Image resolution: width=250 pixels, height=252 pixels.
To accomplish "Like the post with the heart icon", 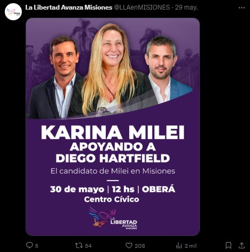I will 129,246.
